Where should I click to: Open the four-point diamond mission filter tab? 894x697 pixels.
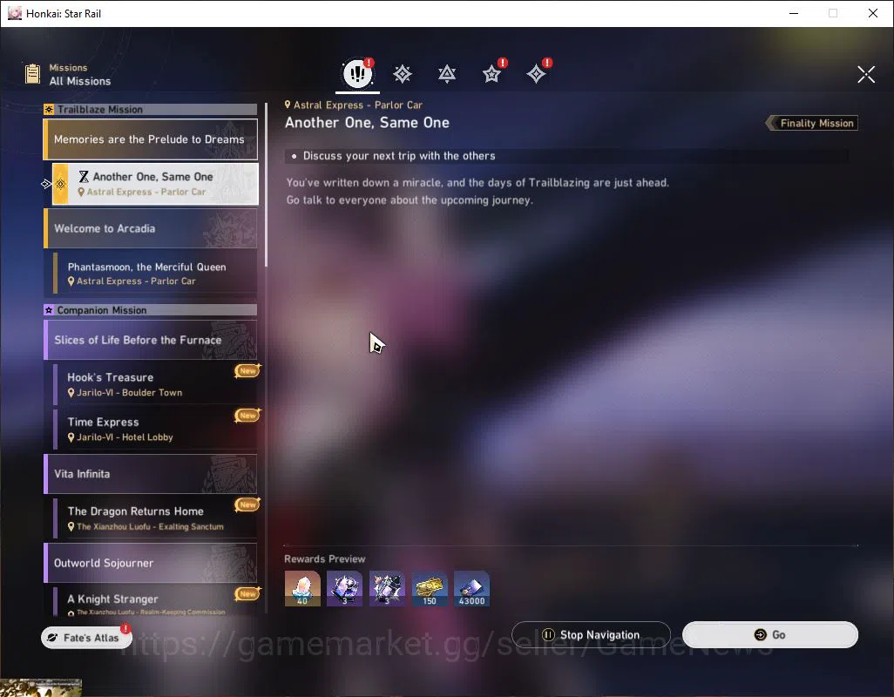pos(536,73)
